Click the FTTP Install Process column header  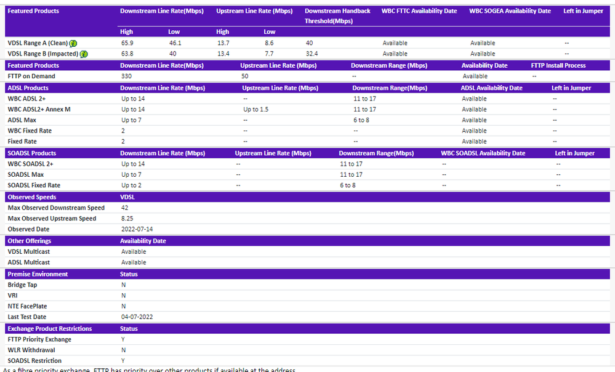[558, 65]
